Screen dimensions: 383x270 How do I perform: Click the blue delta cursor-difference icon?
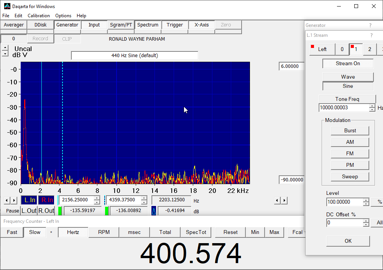coord(154,211)
